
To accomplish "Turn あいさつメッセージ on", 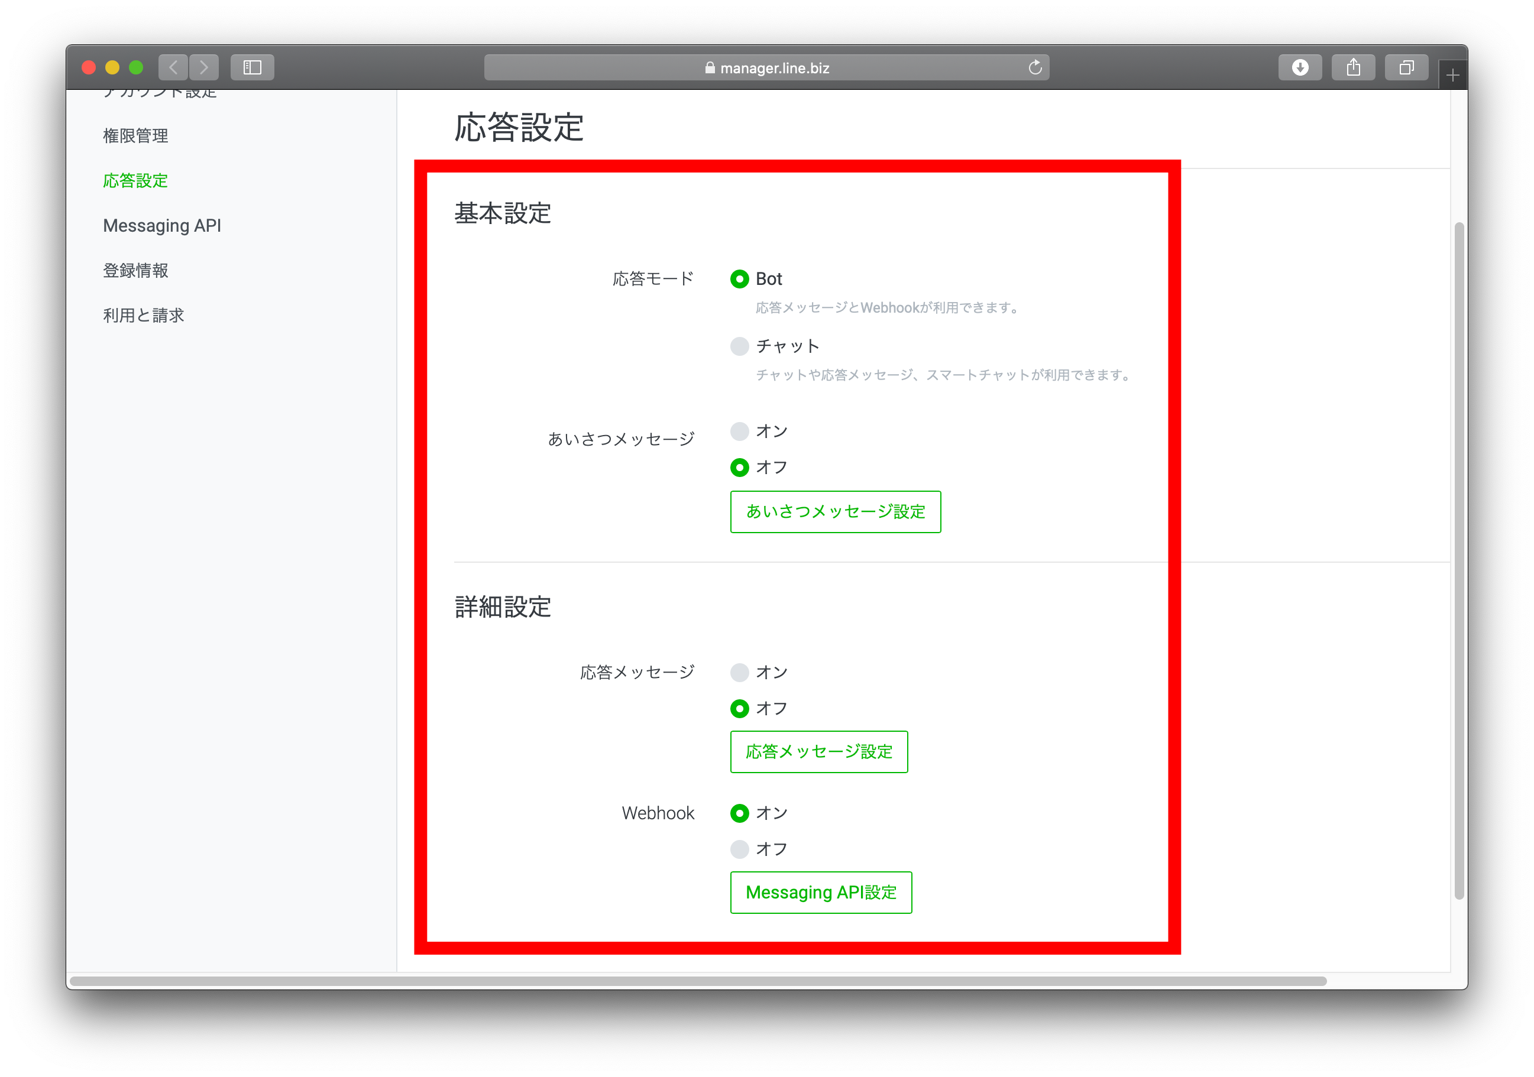I will (x=740, y=432).
